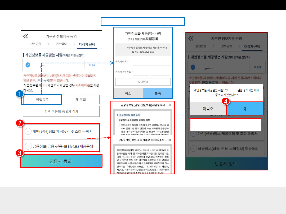The width and height of the screenshot is (286, 214).
Task: Select the 정보입력 step in the left panel
Action: (x=61, y=44)
